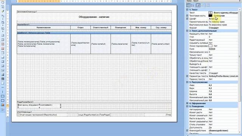Switch property grid to categorized view
Image resolution: width=242 pixels, height=136 pixels.
[x=188, y=5]
